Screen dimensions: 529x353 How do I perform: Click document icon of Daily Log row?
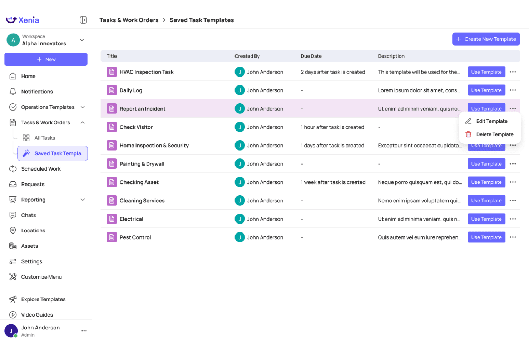click(x=112, y=90)
